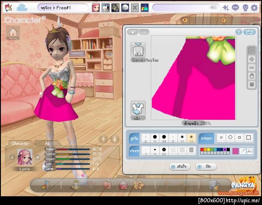Toggle the grid view icon
The width and height of the screenshot is (262, 205).
(x=252, y=84)
